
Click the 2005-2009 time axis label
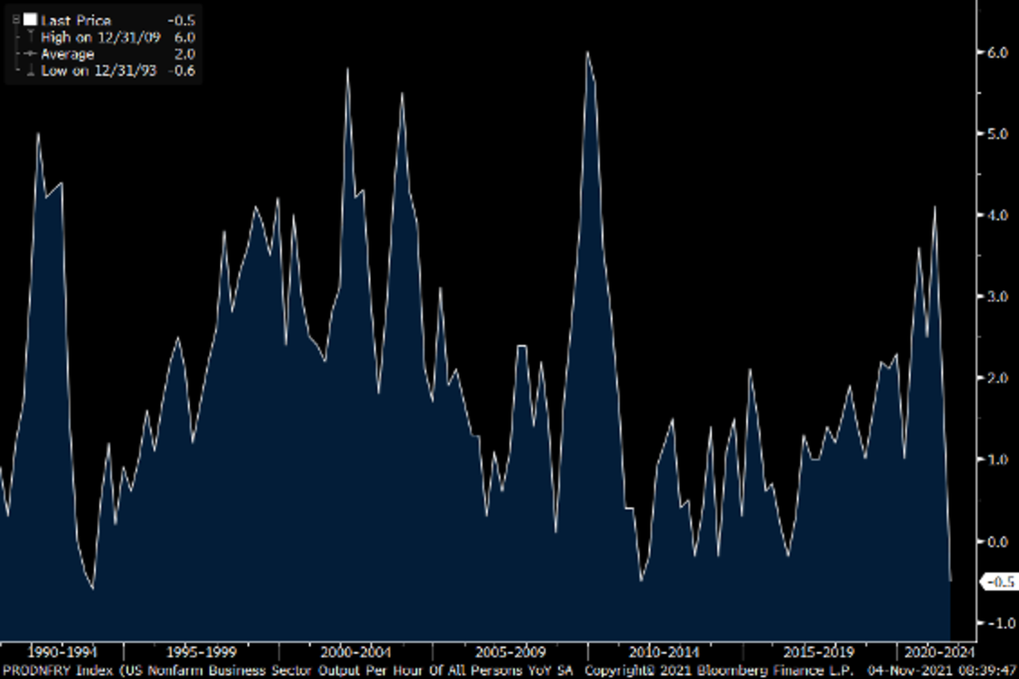510,652
